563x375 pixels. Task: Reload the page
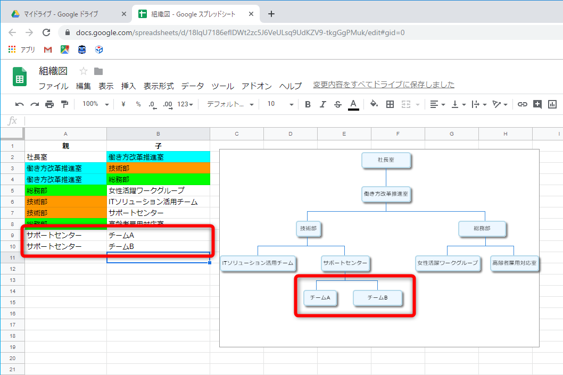point(46,32)
